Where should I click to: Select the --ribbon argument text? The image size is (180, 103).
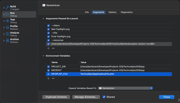(56, 25)
